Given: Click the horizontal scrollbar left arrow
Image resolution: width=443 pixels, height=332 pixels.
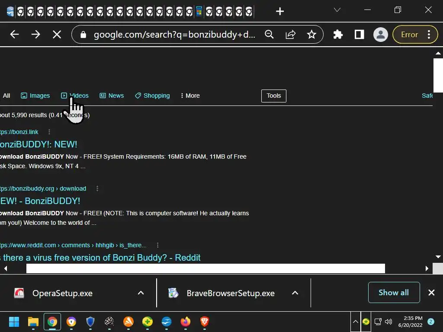Looking at the screenshot, I should (x=5, y=268).
